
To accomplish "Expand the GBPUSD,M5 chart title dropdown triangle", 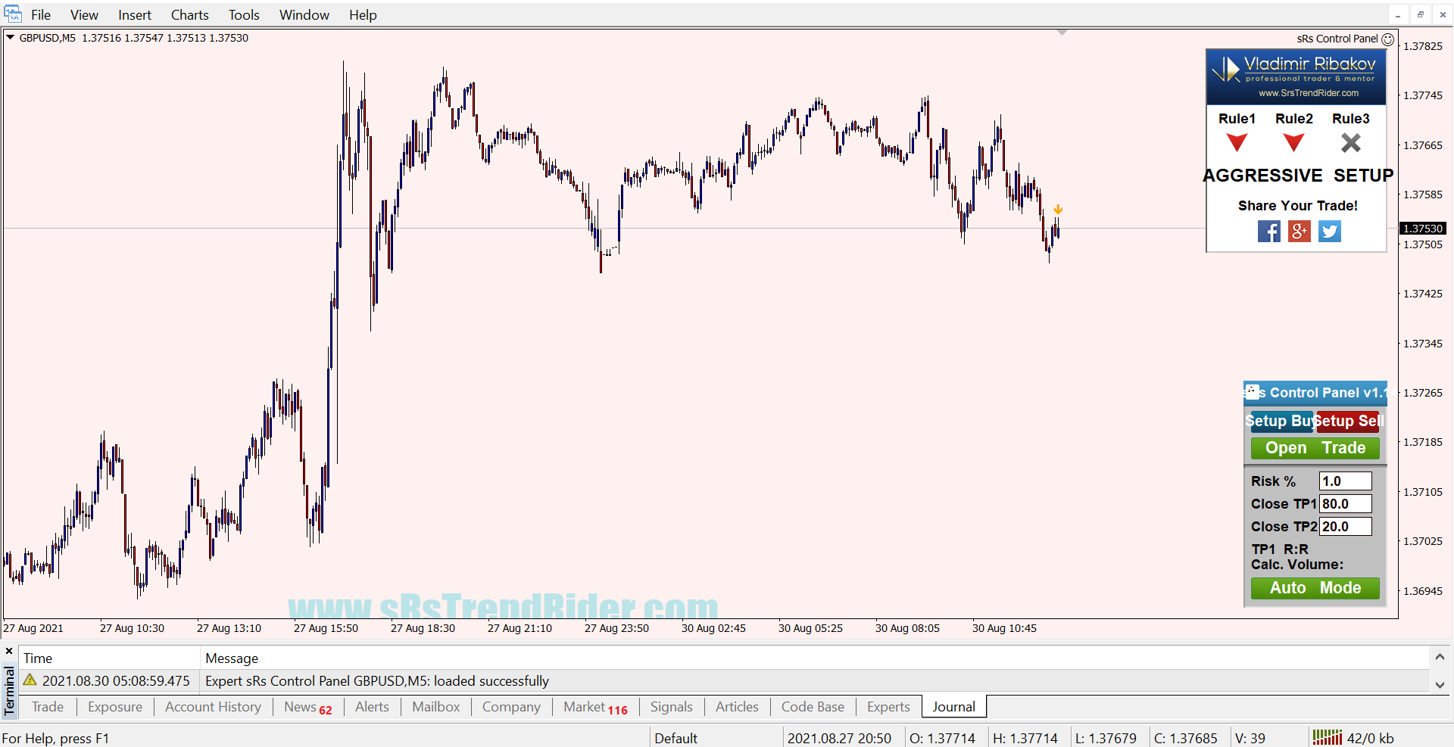I will coord(11,37).
